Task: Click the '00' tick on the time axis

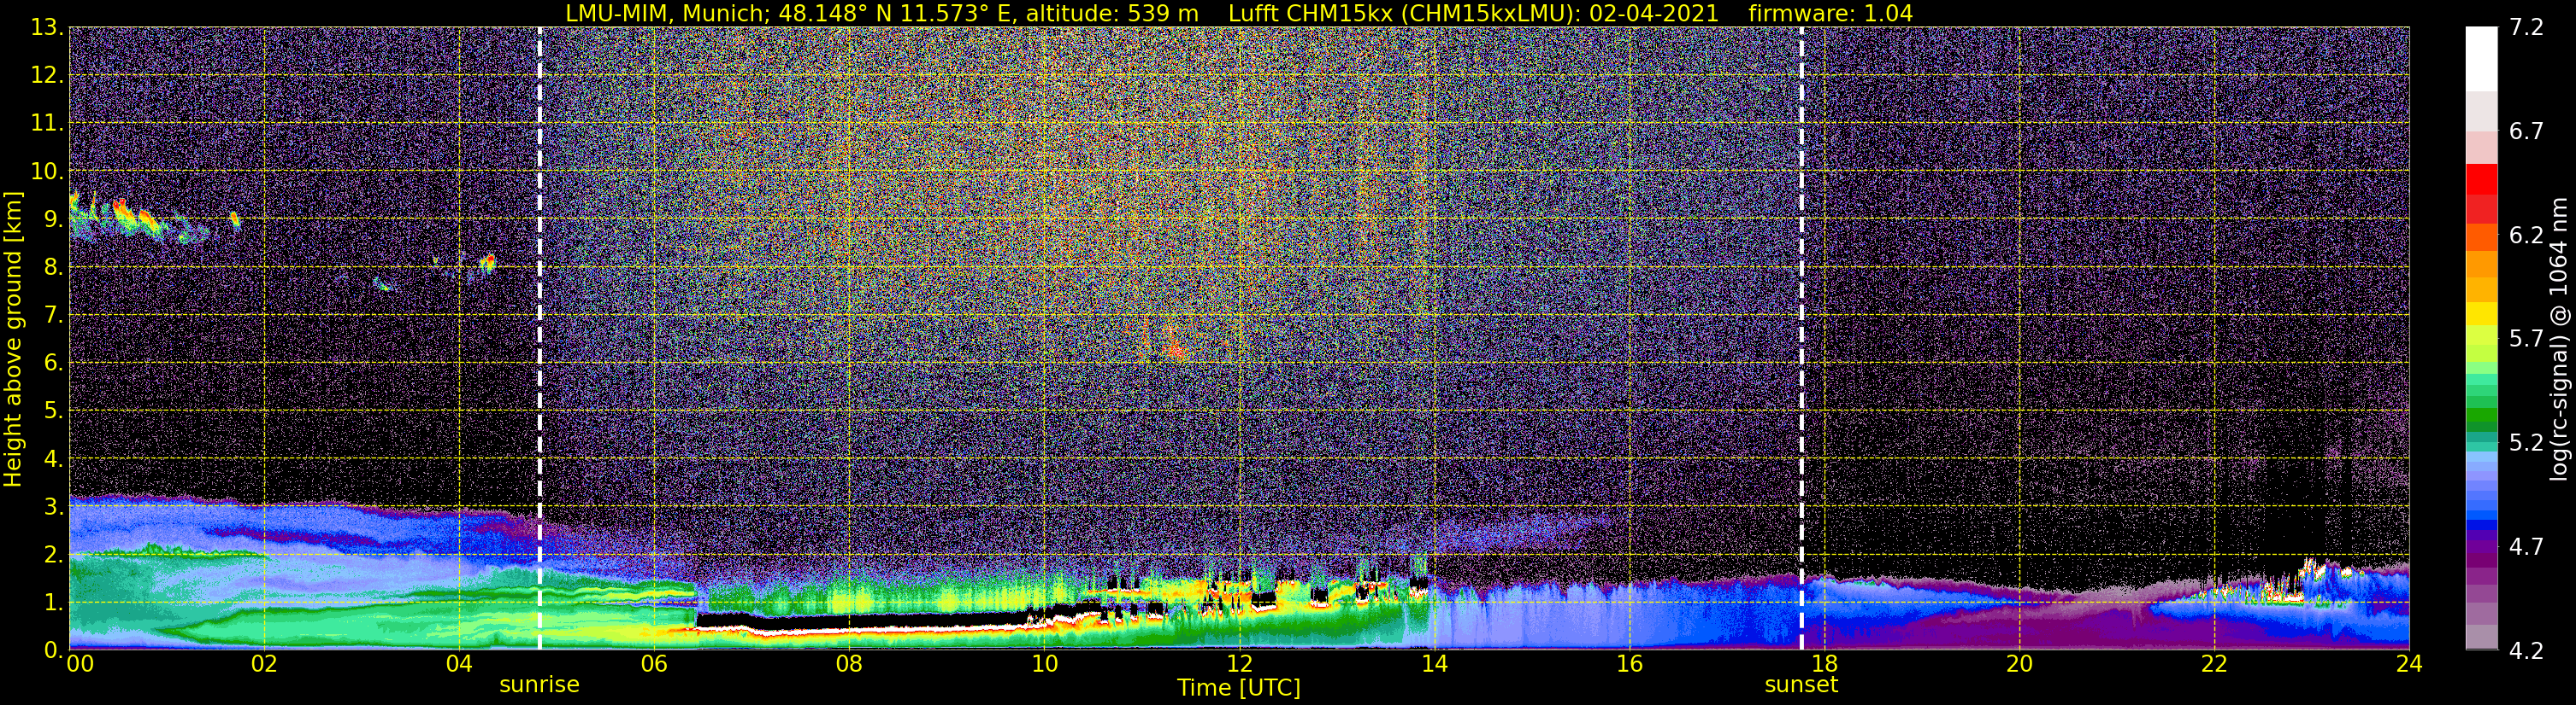Action: pos(80,665)
